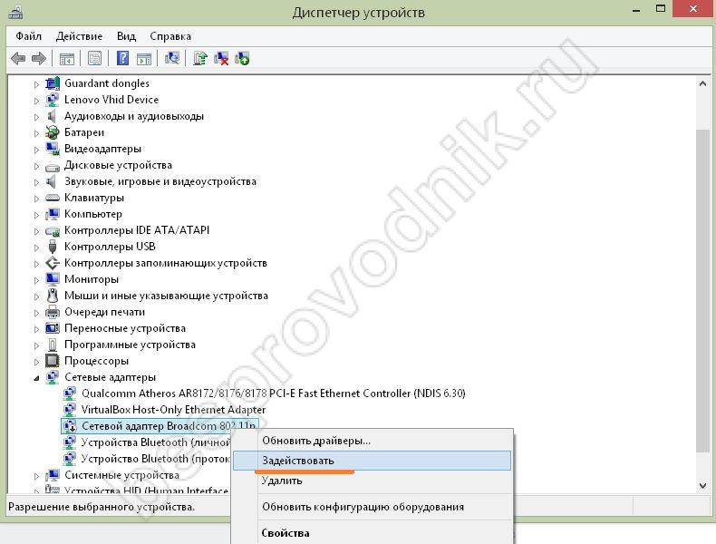Click the vertical scrollbar thumb
Viewport: 716px width, 544px height.
tap(702, 291)
